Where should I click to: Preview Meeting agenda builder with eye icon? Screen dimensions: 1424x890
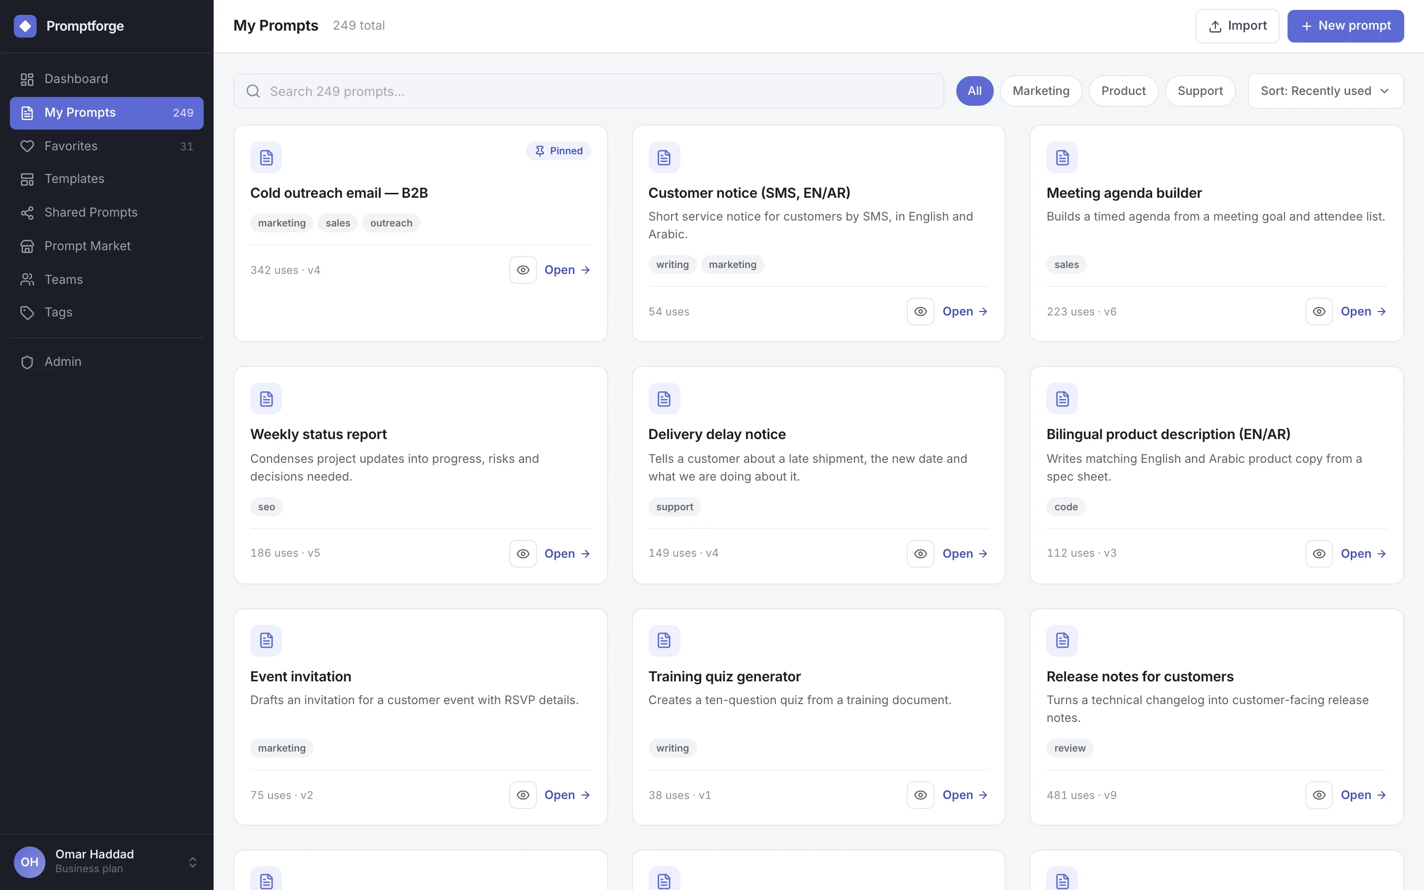1319,312
